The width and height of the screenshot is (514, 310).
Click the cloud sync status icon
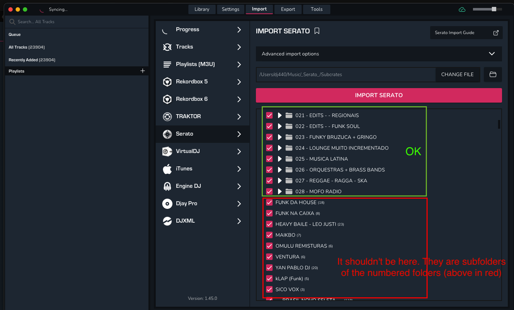coord(462,9)
